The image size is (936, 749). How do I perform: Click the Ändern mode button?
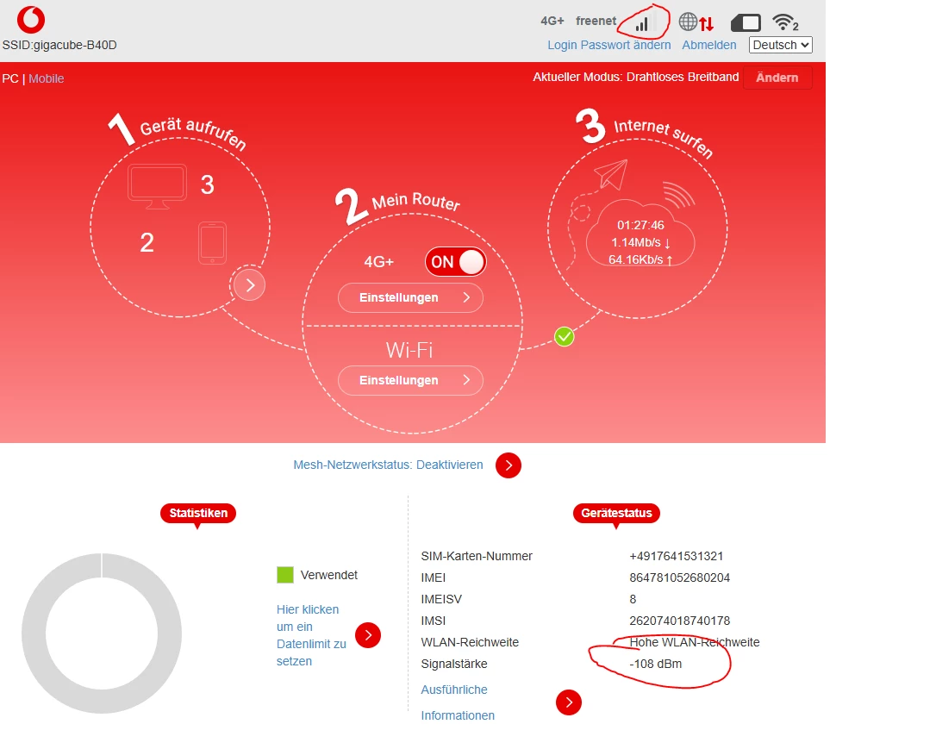(x=777, y=78)
